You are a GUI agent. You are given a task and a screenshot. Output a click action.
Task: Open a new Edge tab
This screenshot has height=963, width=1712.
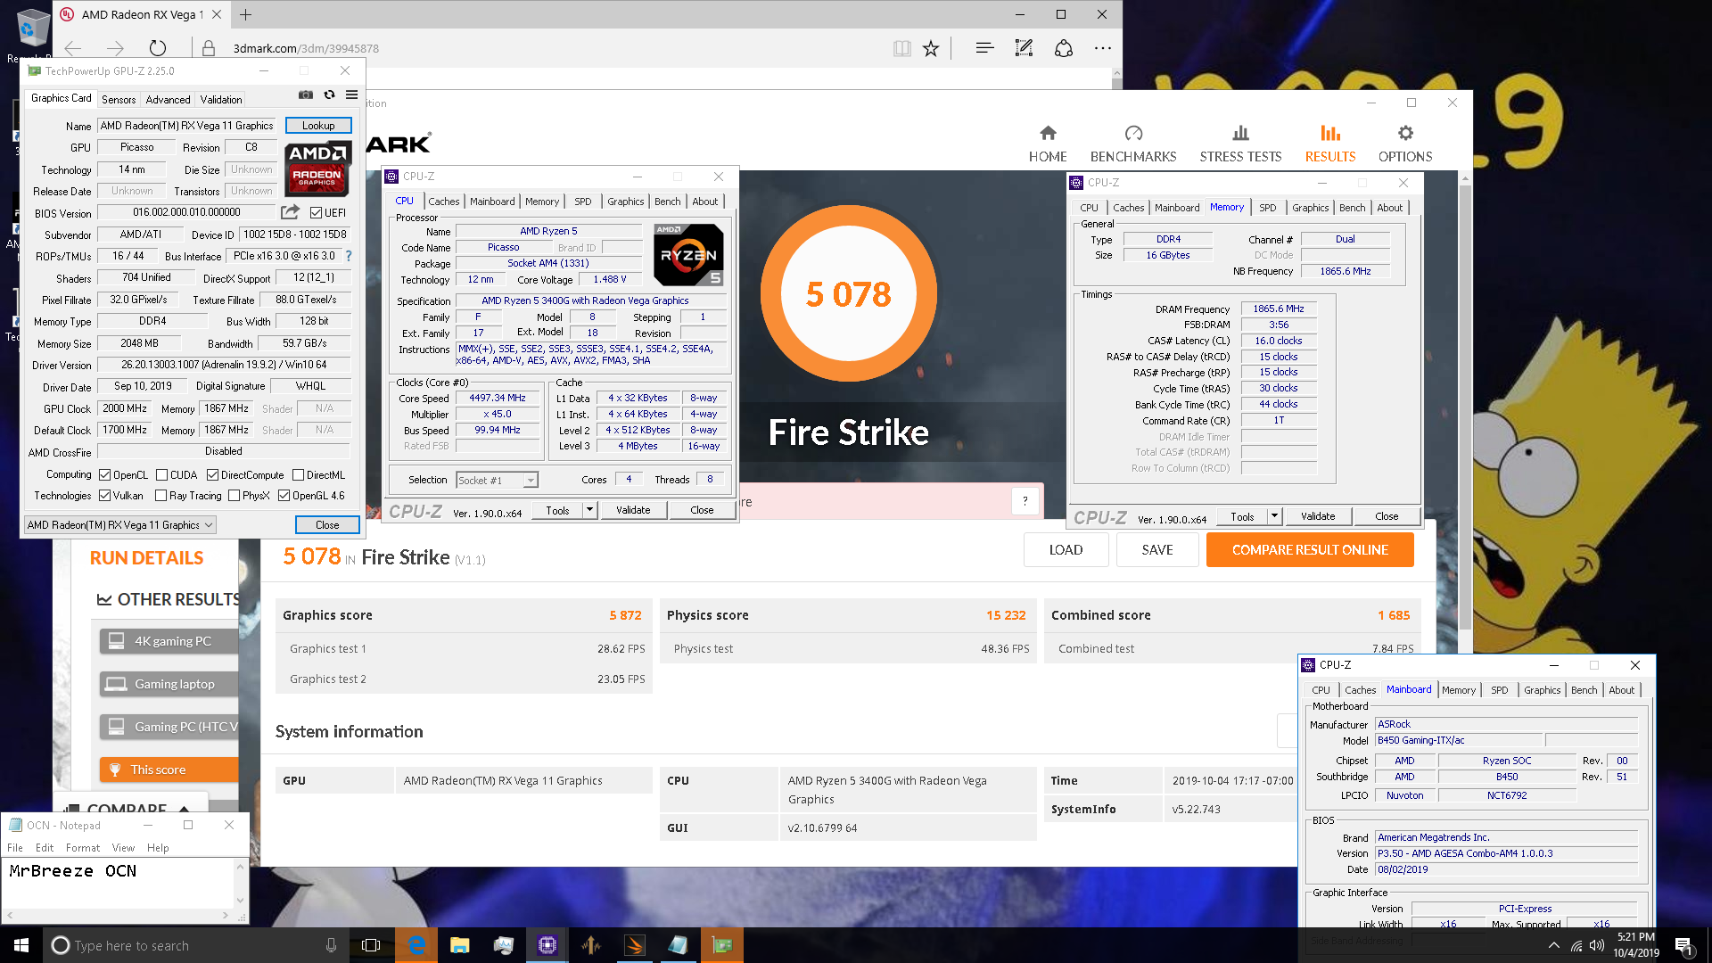point(246,14)
